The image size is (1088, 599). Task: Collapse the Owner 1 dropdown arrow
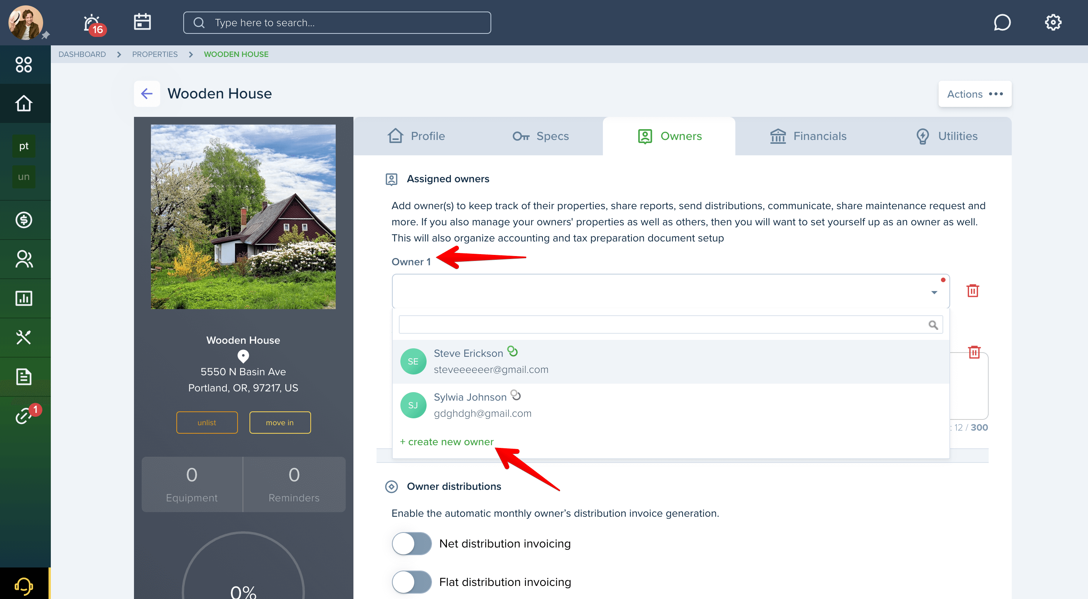(x=934, y=292)
